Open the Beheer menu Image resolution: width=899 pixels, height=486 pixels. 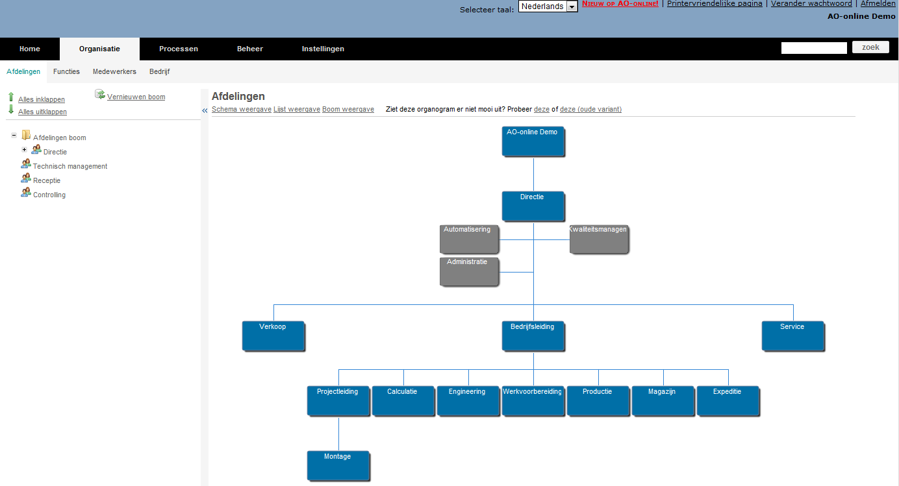pyautogui.click(x=250, y=49)
